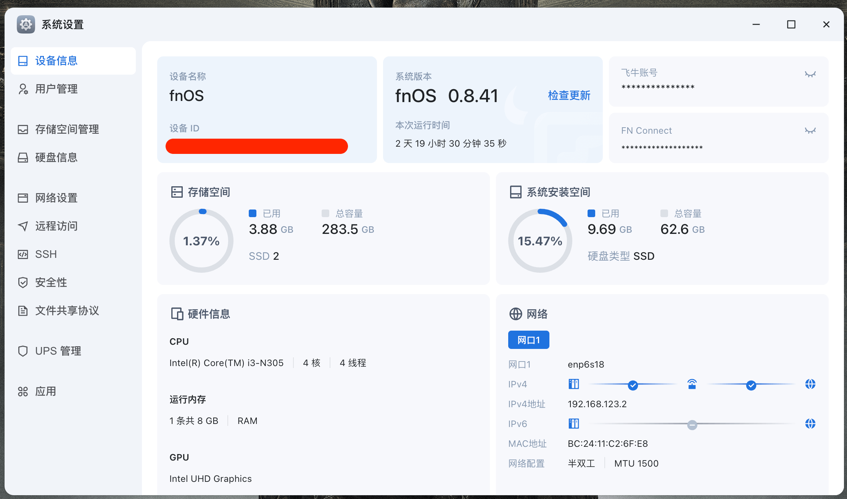Image resolution: width=847 pixels, height=499 pixels.
Task: Click the 设备信息 sidebar icon
Action: pos(23,61)
